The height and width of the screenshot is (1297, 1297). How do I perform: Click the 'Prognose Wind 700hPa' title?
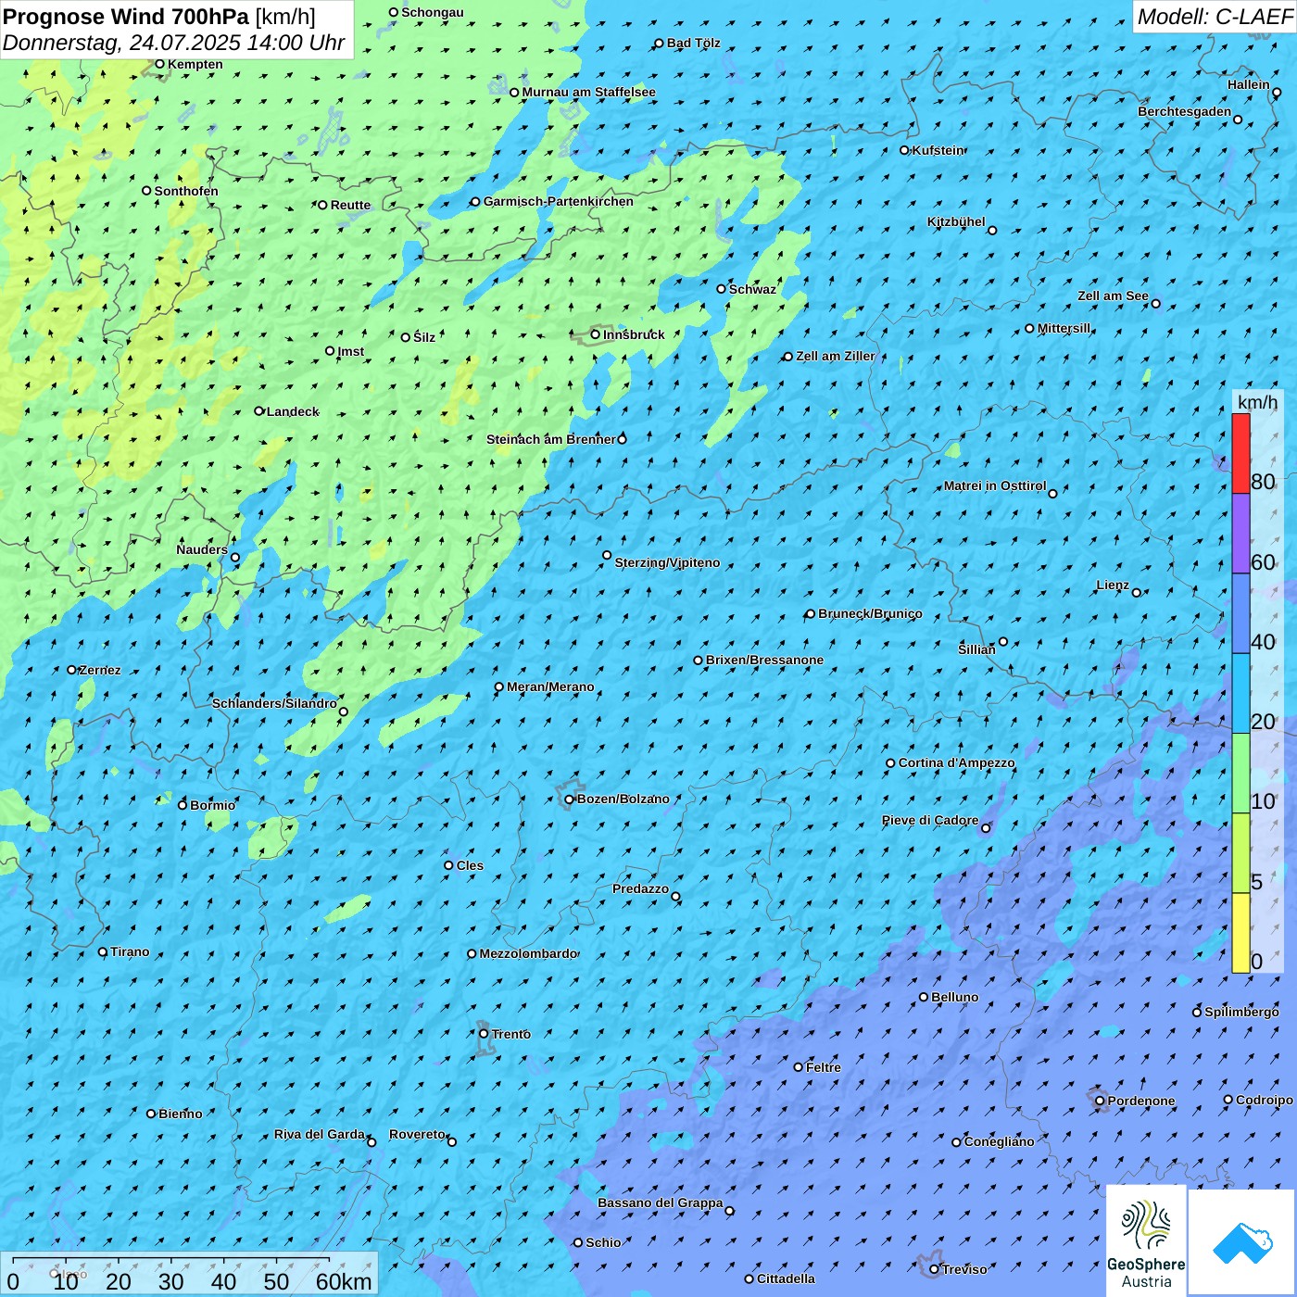pos(126,17)
